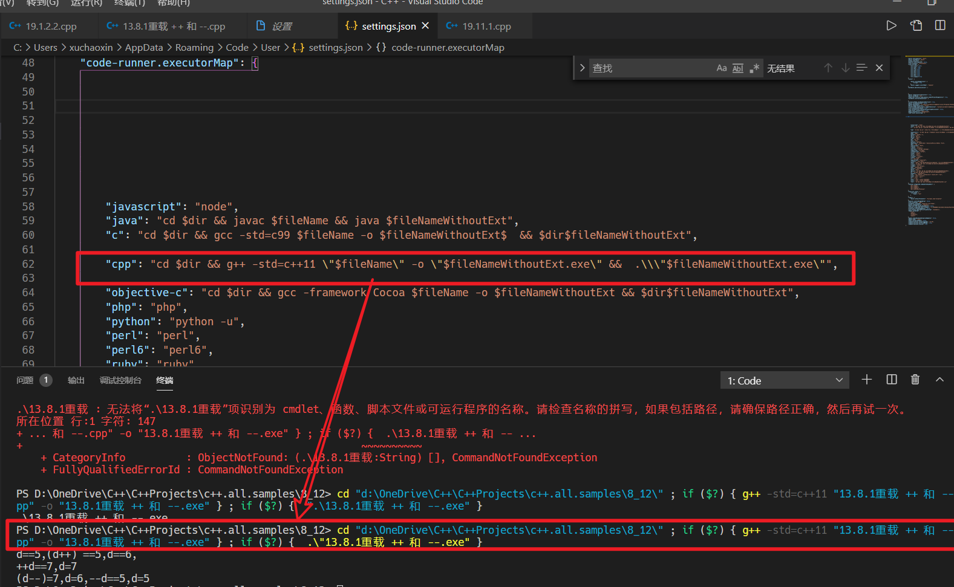This screenshot has height=587, width=954.
Task: Open the 帮助(H) menu
Action: pyautogui.click(x=173, y=3)
